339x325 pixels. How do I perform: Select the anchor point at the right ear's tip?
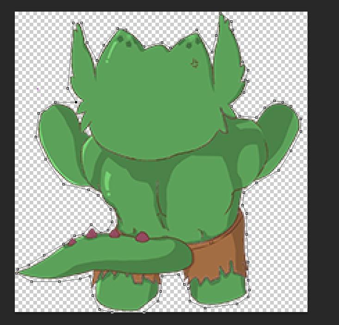click(x=220, y=13)
